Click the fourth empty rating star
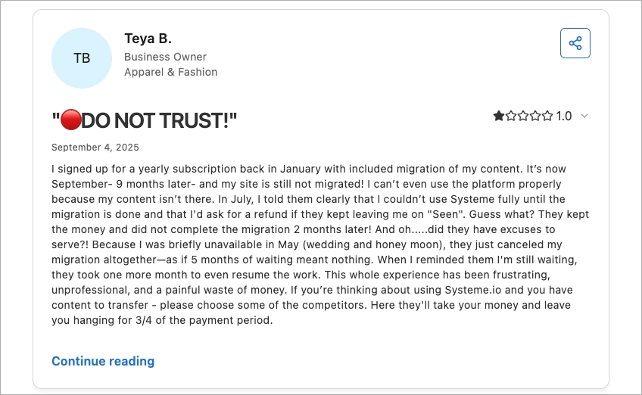 pyautogui.click(x=535, y=117)
